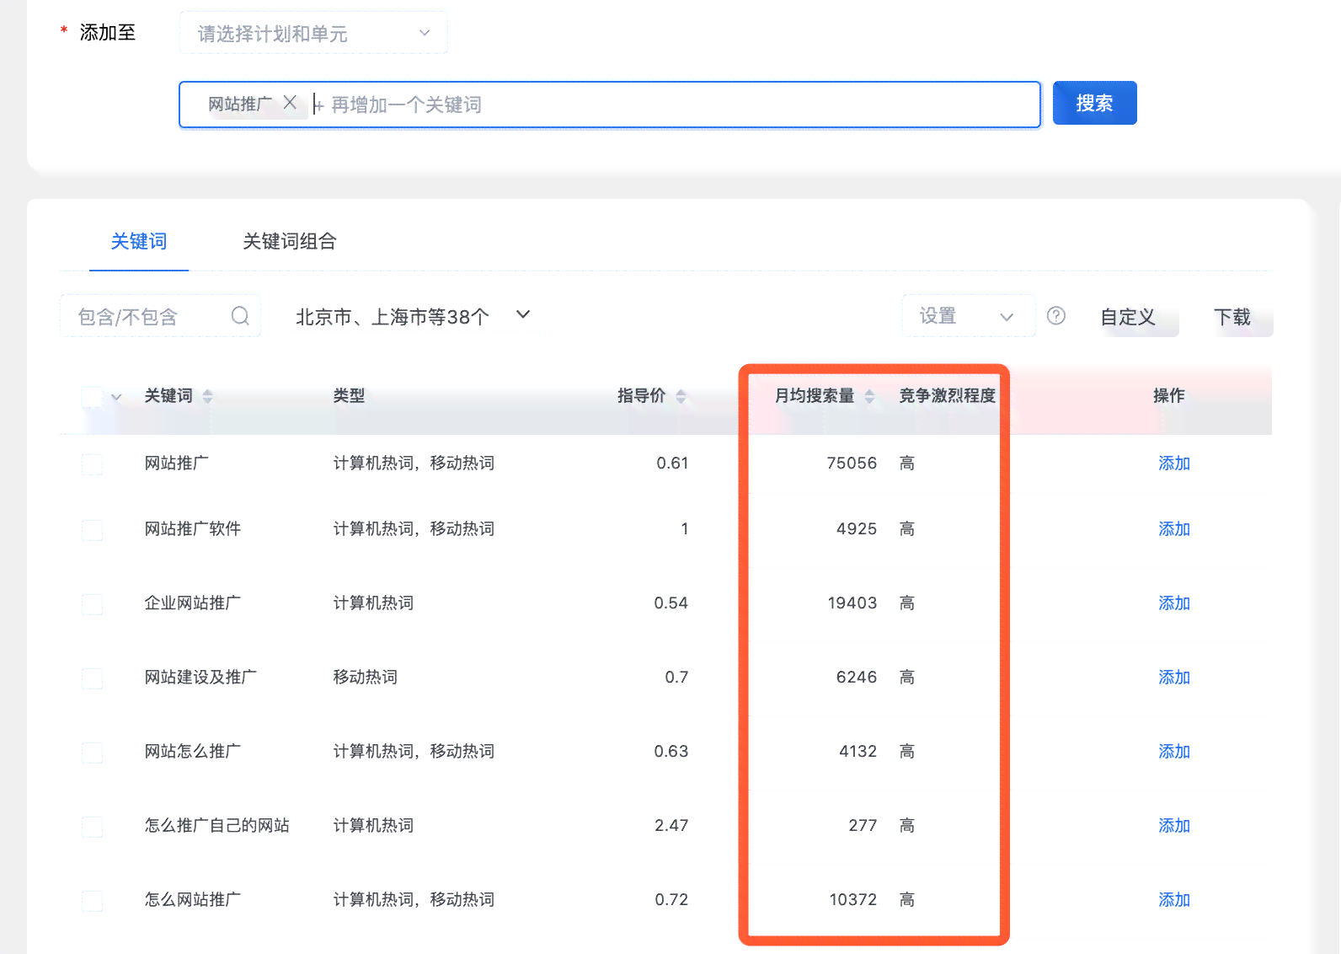
Task: Sort by 月均搜索量 column arrows
Action: 870,396
